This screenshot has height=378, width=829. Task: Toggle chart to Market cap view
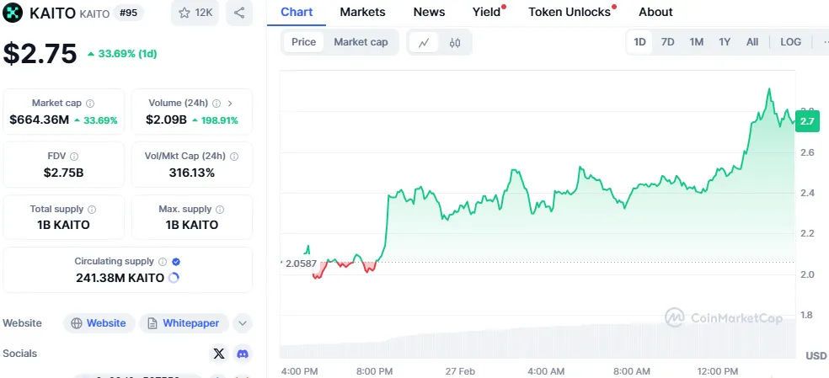tap(361, 42)
